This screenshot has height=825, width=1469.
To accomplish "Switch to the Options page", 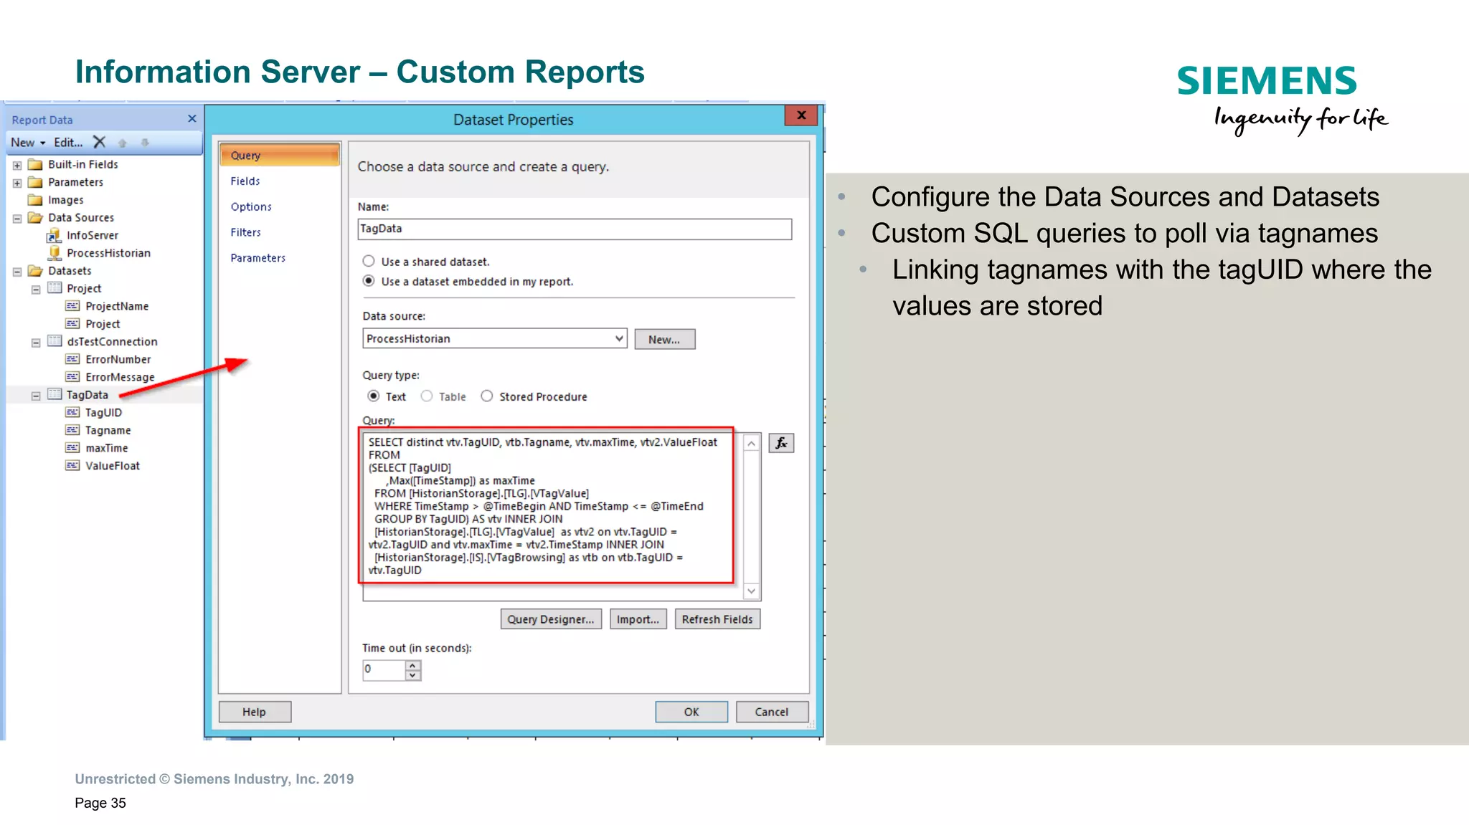I will pos(251,206).
